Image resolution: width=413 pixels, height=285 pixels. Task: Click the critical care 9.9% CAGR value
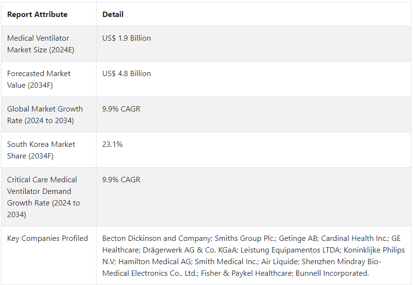121,179
